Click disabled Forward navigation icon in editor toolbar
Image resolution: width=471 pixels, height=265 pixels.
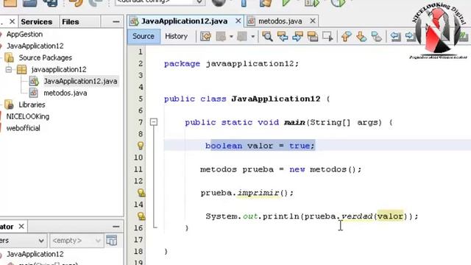242,37
